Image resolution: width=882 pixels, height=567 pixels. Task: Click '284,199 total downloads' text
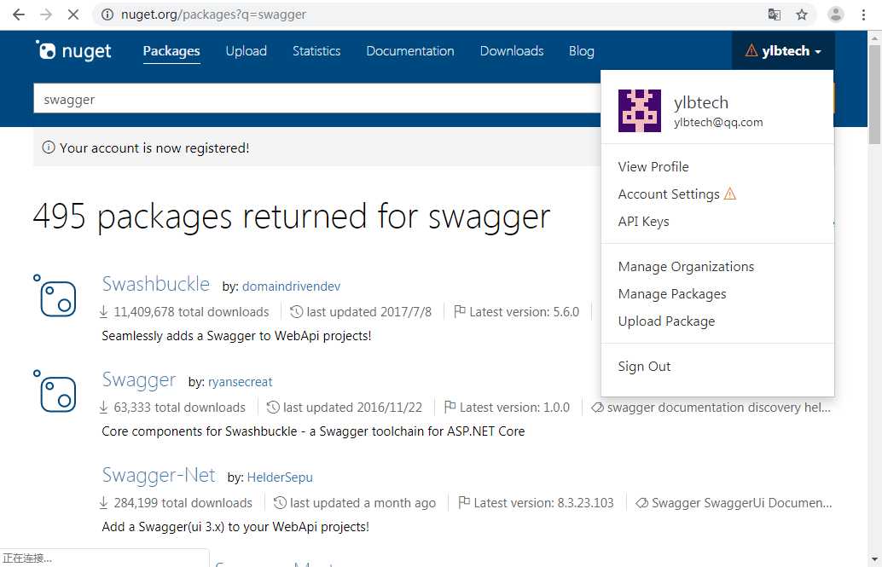click(x=183, y=503)
